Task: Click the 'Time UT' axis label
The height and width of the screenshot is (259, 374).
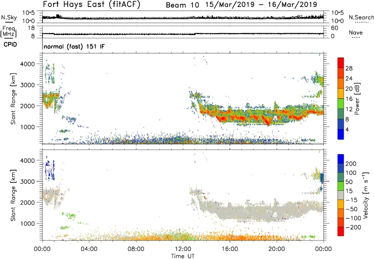Action: click(x=183, y=256)
